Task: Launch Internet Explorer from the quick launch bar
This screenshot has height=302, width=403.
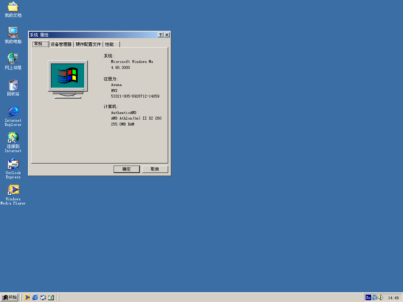Action: 35,297
